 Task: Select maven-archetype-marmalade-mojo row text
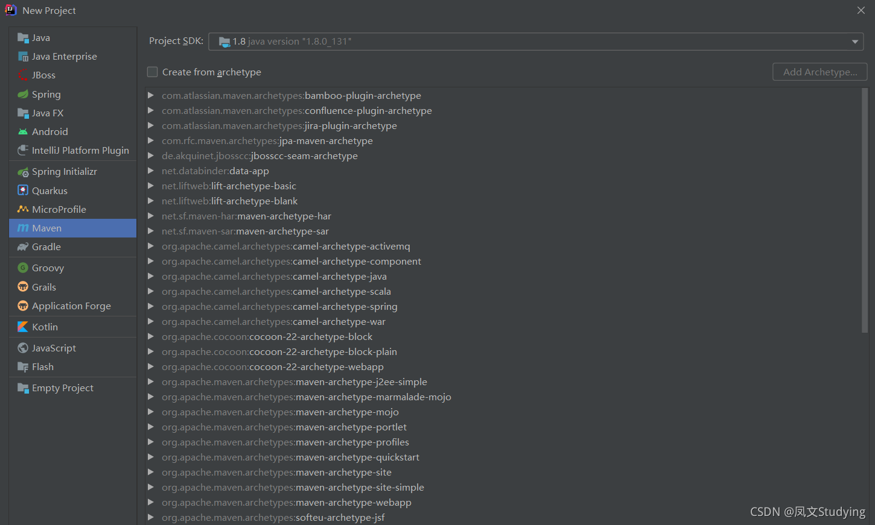(307, 397)
